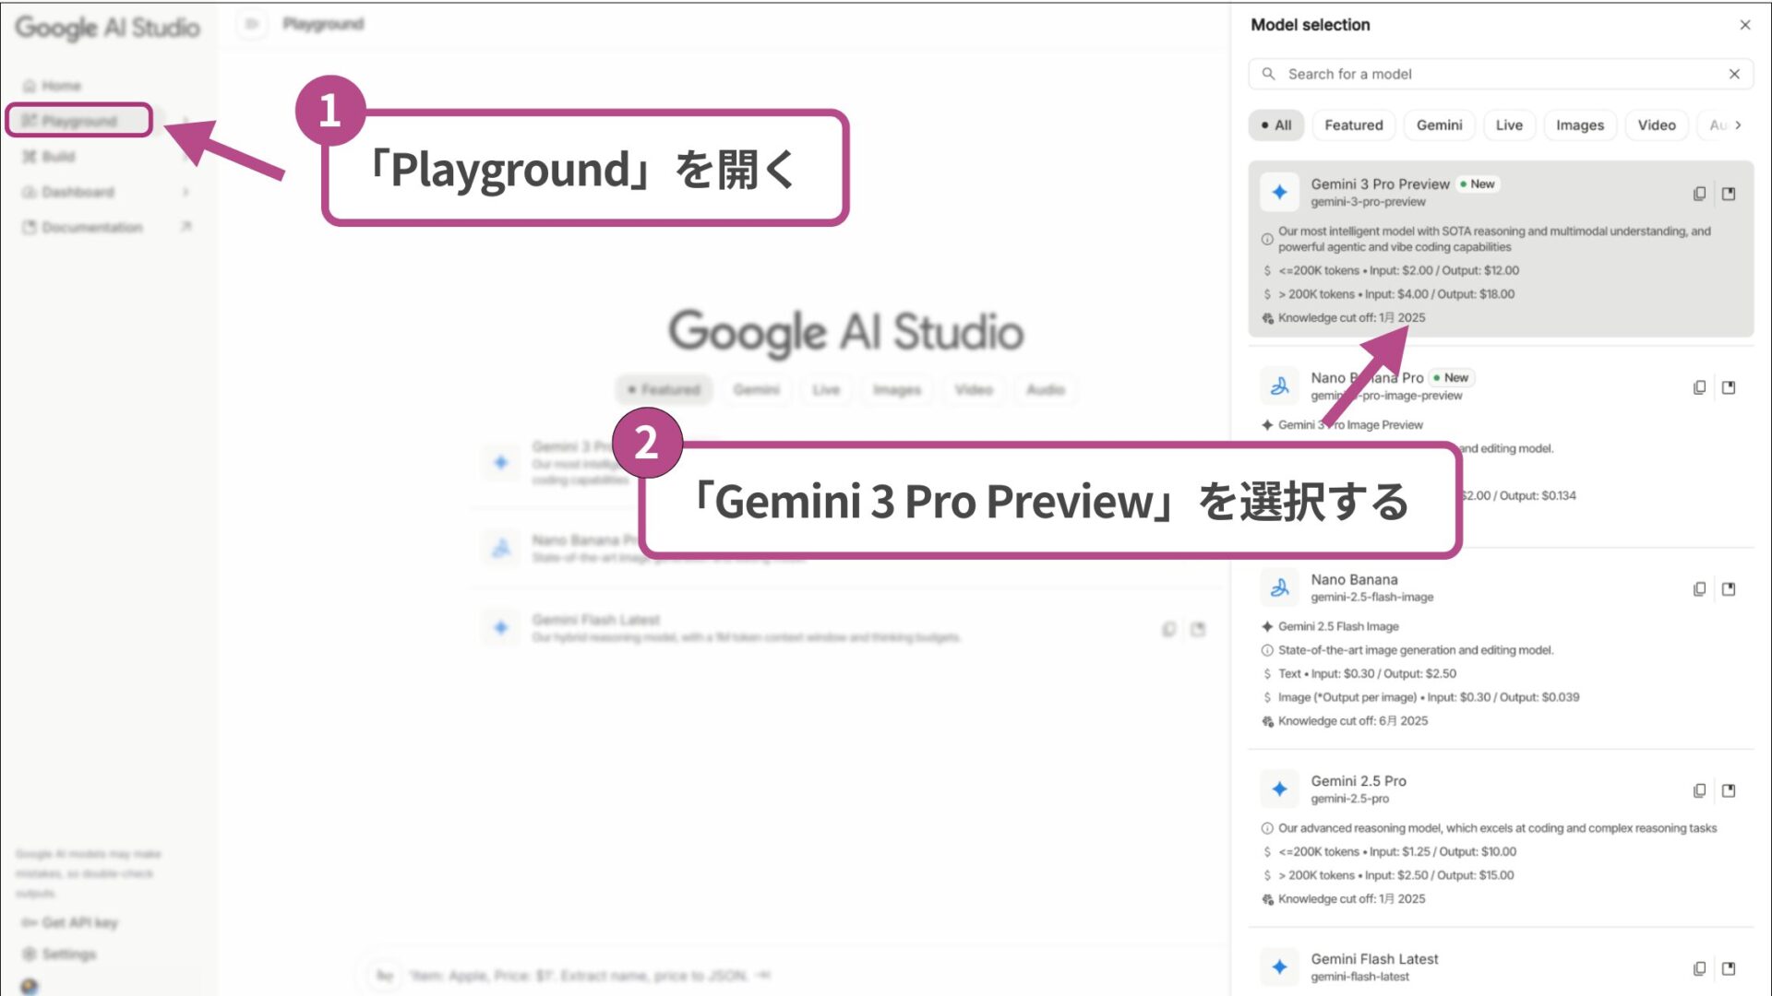Click the magnifier icon in the model search bar
The width and height of the screenshot is (1772, 996).
[x=1270, y=74]
